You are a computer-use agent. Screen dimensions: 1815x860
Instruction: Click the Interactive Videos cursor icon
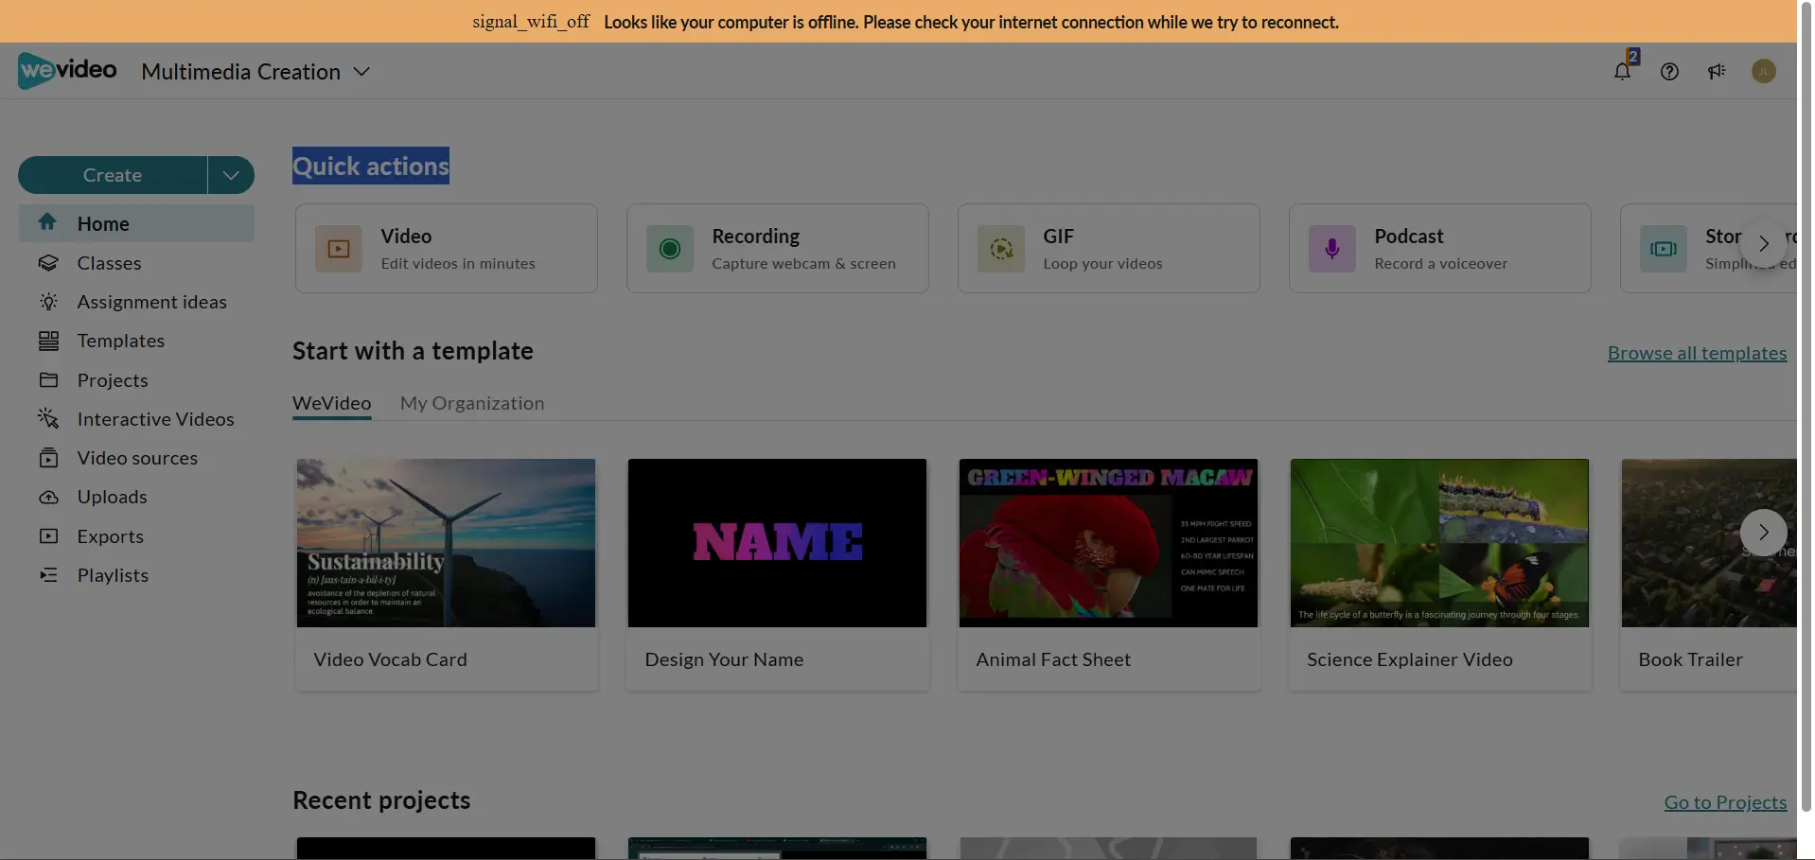click(x=48, y=418)
